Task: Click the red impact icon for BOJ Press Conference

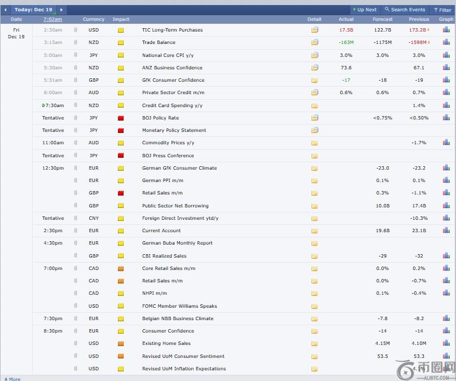Action: [x=121, y=156]
